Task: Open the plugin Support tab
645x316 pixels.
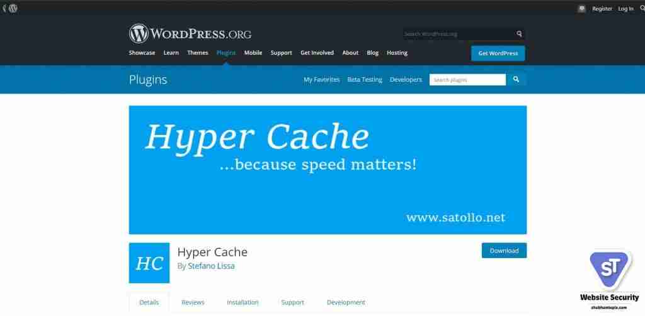Action: coord(292,302)
